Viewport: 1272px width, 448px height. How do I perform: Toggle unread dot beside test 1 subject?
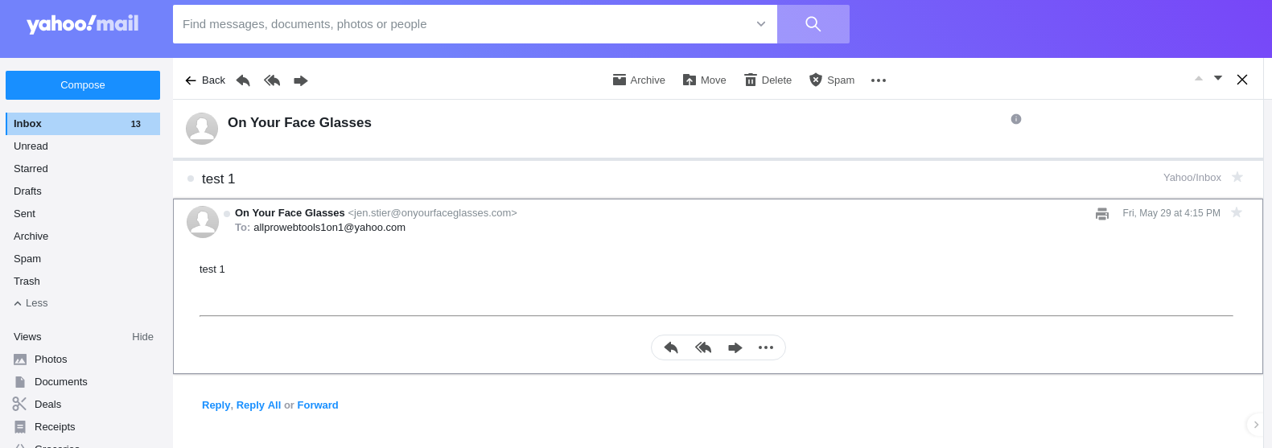[191, 179]
